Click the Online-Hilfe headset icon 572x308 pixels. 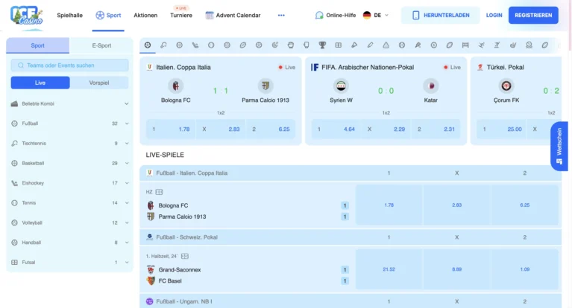[x=319, y=16]
